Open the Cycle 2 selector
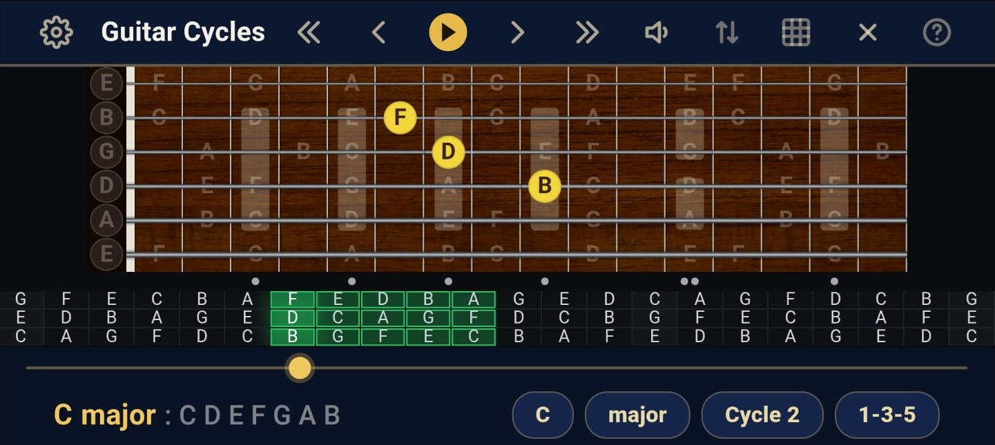 coord(762,415)
